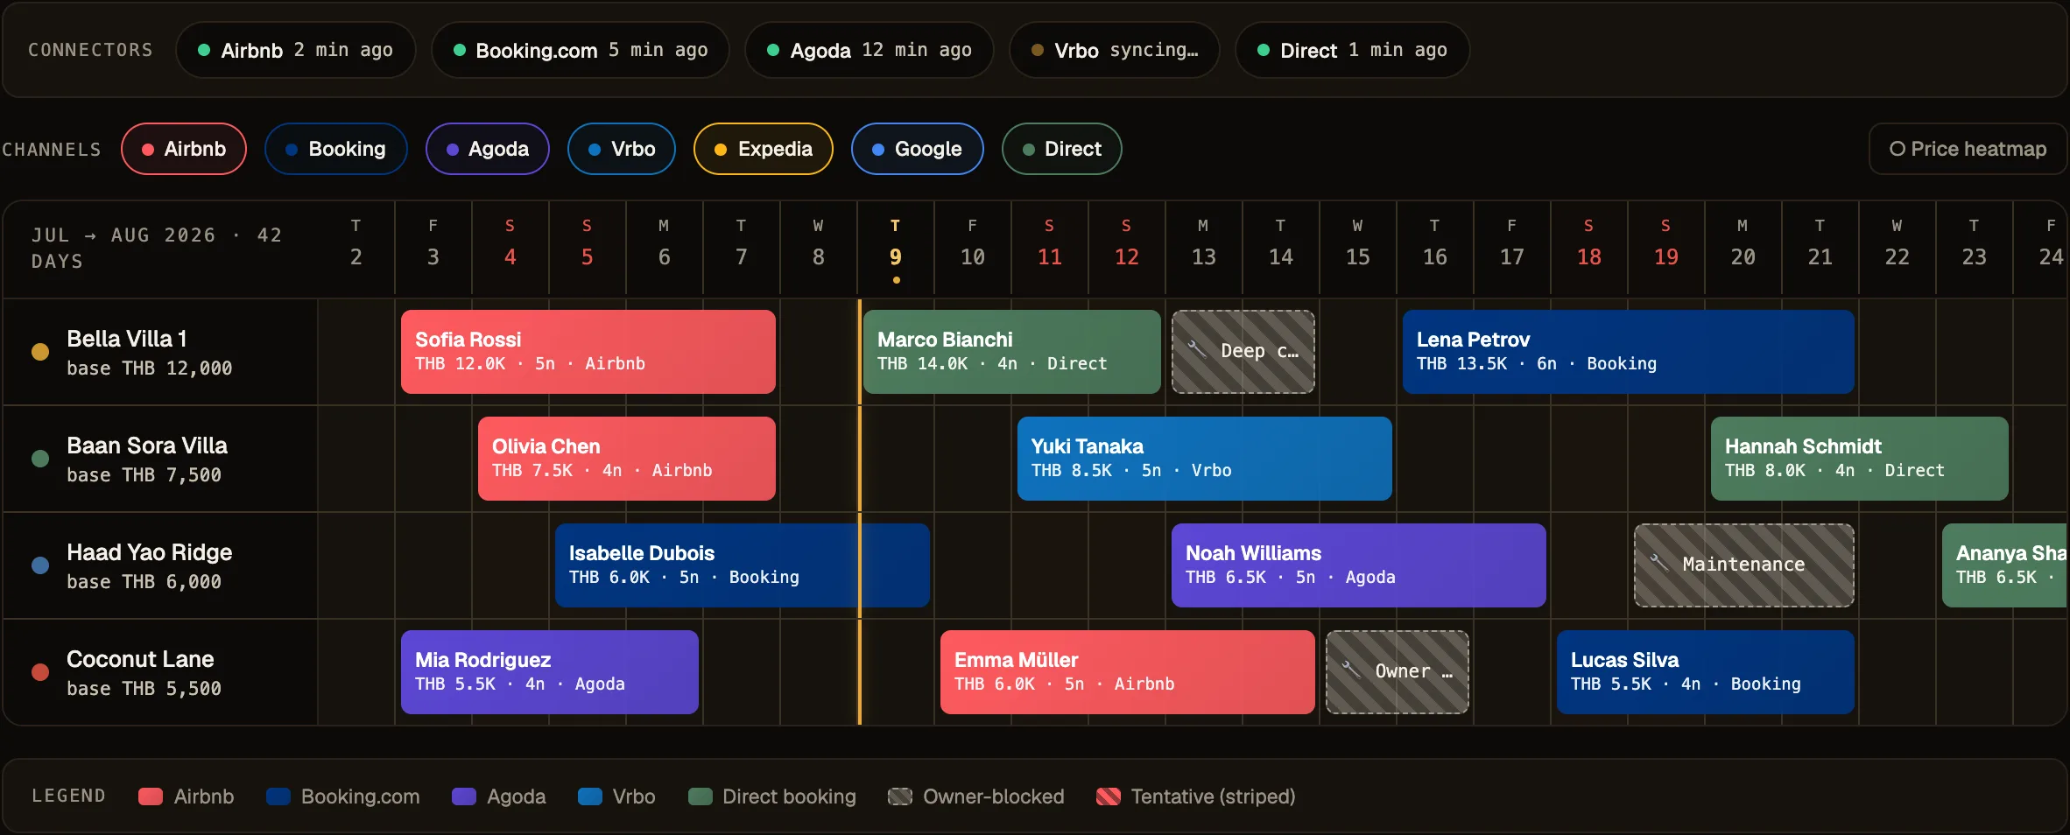
Task: Open Hannah Schmidt's Direct booking
Action: point(1860,459)
